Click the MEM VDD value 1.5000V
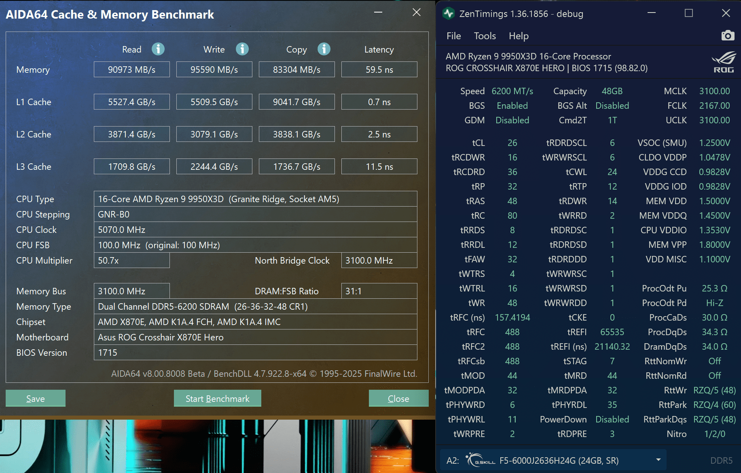741x473 pixels. pos(714,201)
